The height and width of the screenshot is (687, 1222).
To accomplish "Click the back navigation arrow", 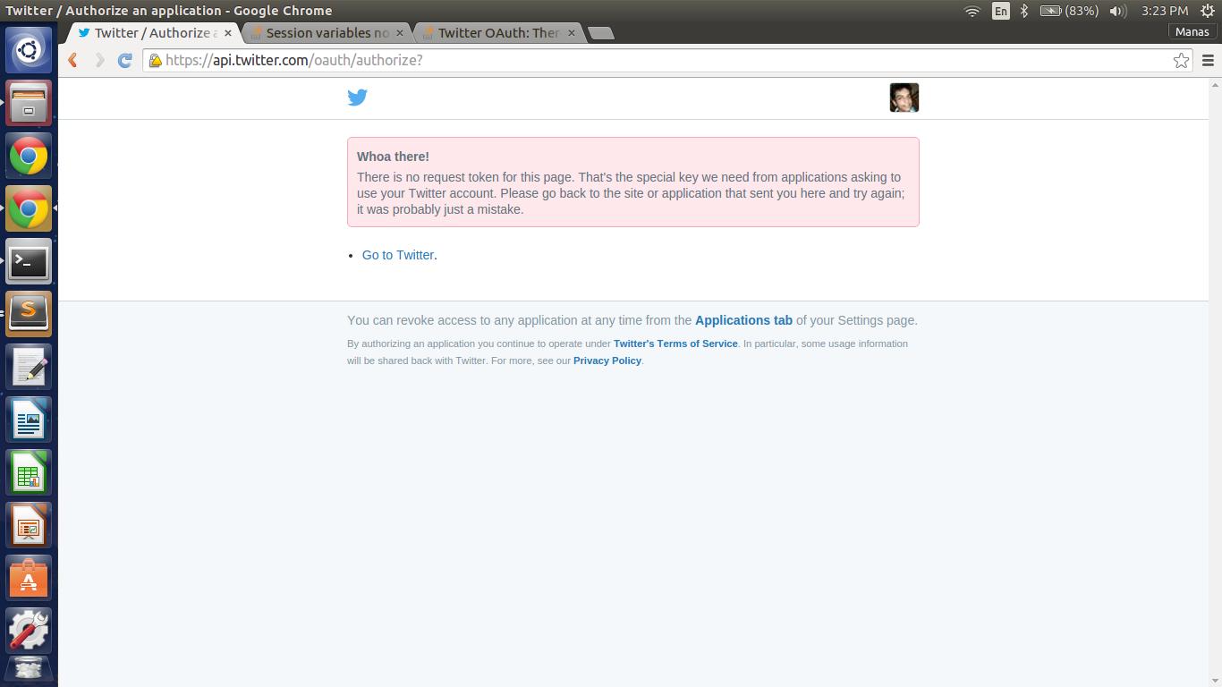I will pyautogui.click(x=72, y=60).
